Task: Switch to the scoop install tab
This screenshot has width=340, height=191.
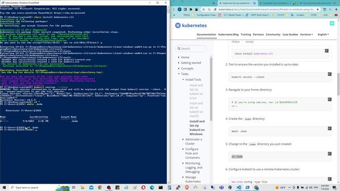Action: click(x=249, y=42)
